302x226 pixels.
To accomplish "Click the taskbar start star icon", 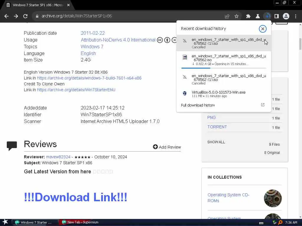I will [5, 222].
